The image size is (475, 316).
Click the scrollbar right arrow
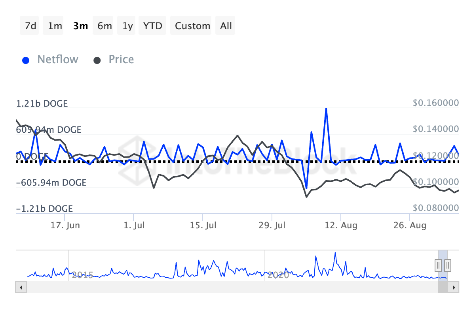[454, 287]
